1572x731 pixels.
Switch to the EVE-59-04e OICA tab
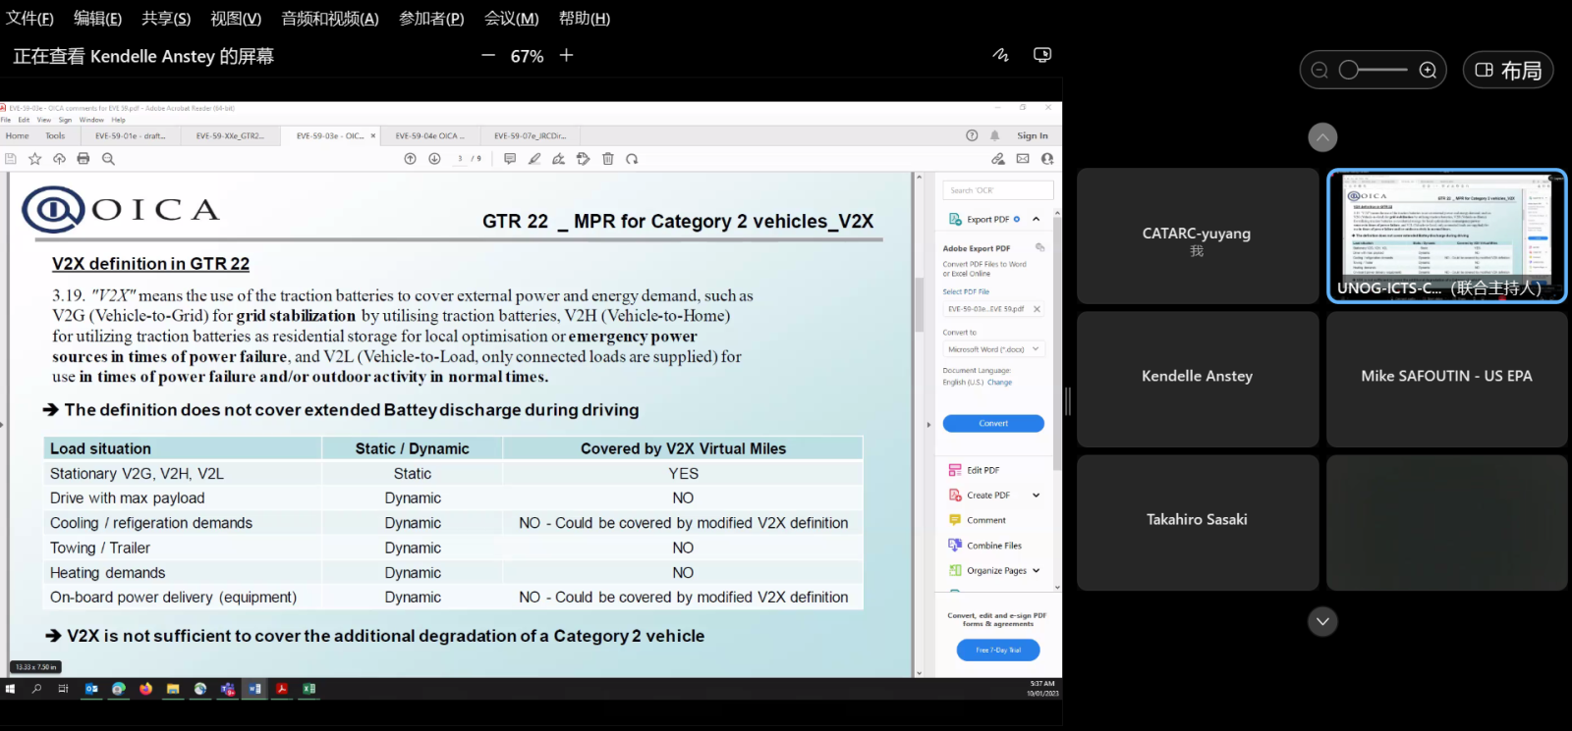429,136
